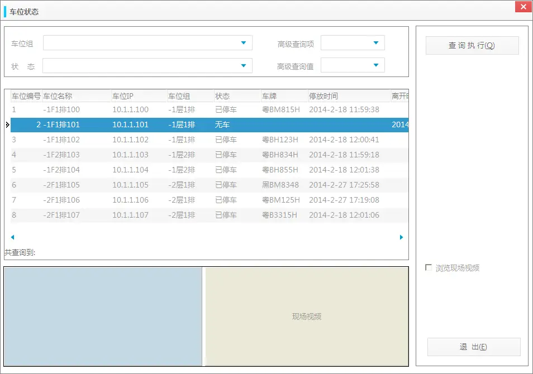Open the 高级查询值 dropdown
The width and height of the screenshot is (533, 374).
click(x=376, y=65)
